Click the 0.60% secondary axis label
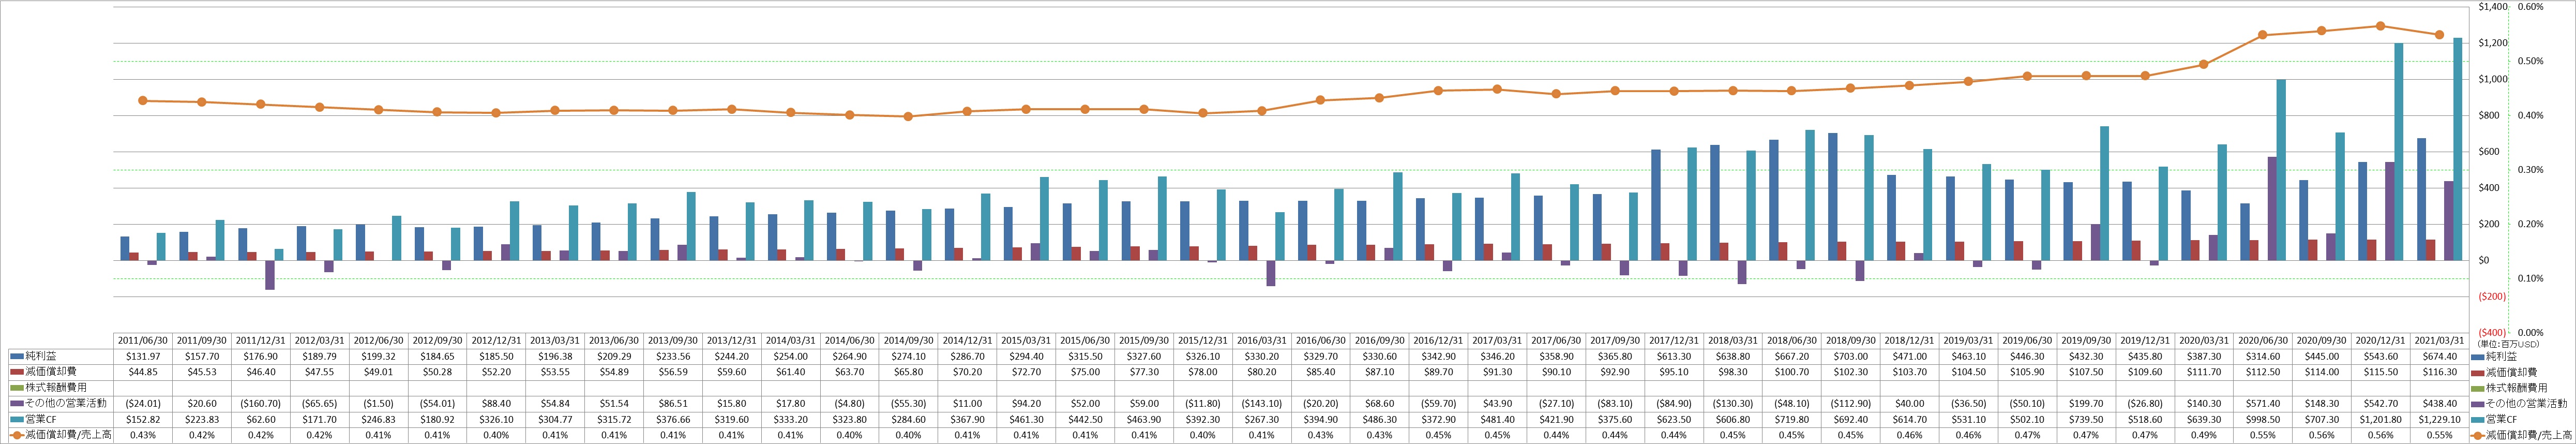This screenshot has height=444, width=2576. tap(2530, 7)
